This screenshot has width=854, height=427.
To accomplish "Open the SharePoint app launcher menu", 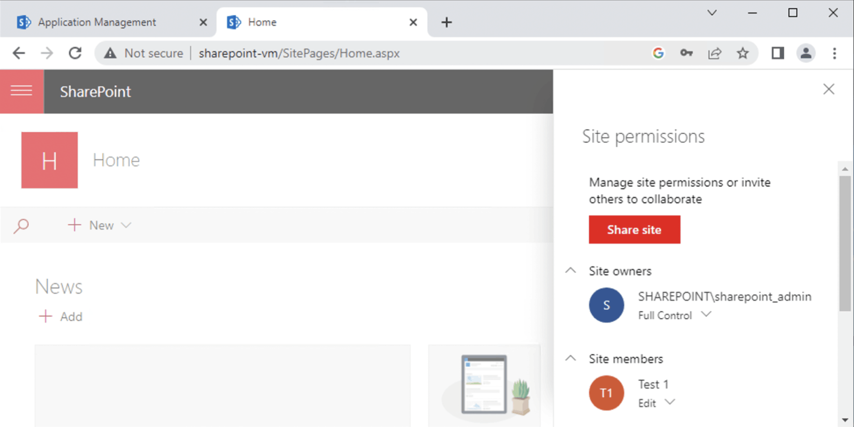I will [x=22, y=92].
